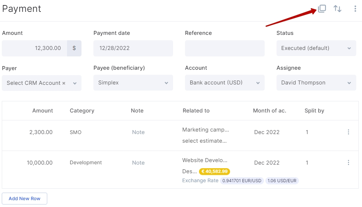Clear the Select CRM Account payer

pos(64,83)
